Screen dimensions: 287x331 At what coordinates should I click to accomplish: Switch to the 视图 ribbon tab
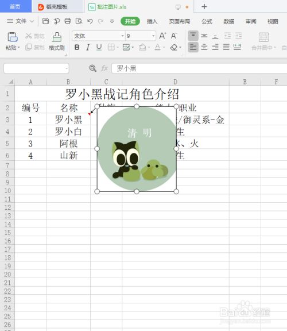coord(273,21)
